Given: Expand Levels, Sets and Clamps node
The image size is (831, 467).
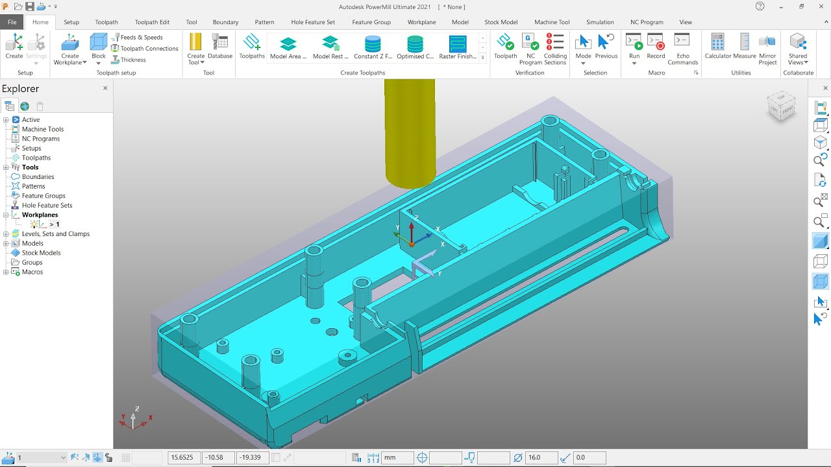Looking at the screenshot, I should tap(6, 234).
